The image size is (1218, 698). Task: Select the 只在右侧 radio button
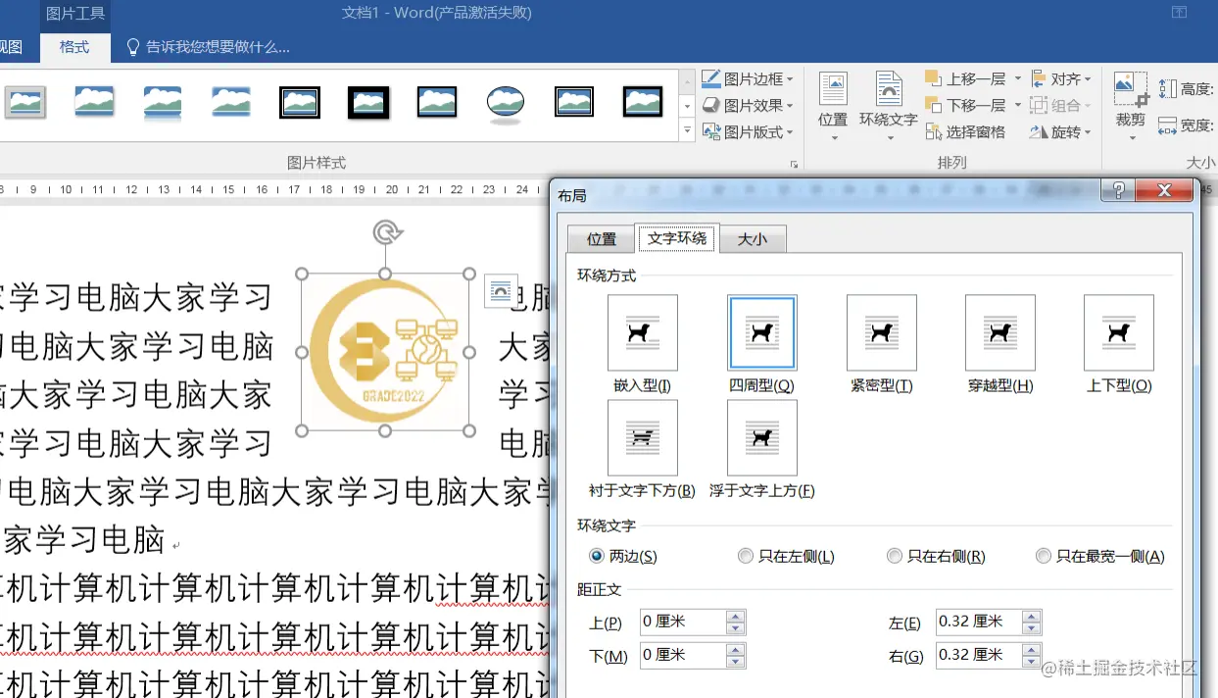(894, 556)
